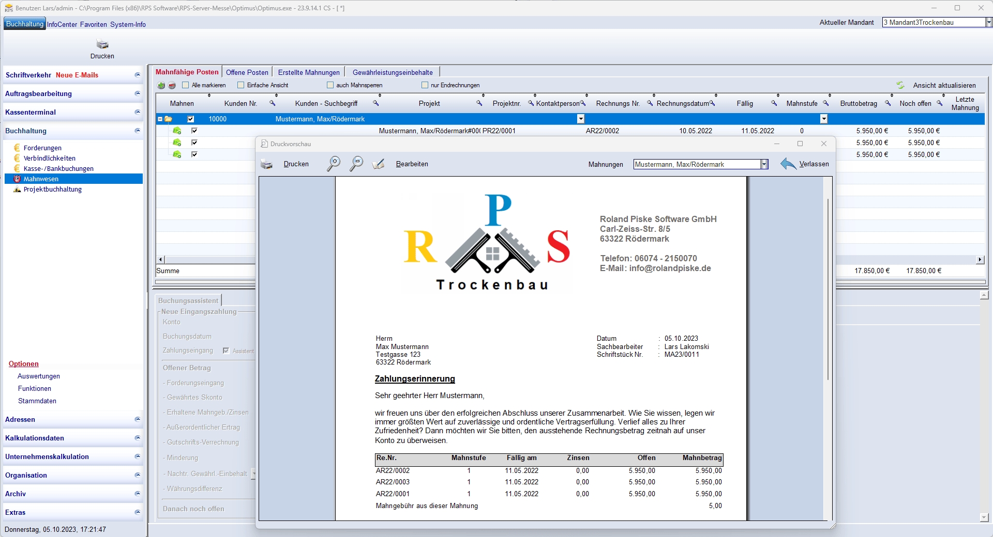Viewport: 993px width, 537px height.
Task: Click the green icon in the AR22/0002 row
Action: (177, 131)
